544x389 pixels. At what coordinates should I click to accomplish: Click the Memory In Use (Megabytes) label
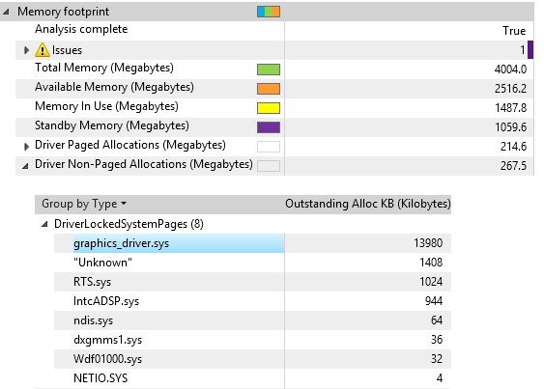(x=106, y=106)
